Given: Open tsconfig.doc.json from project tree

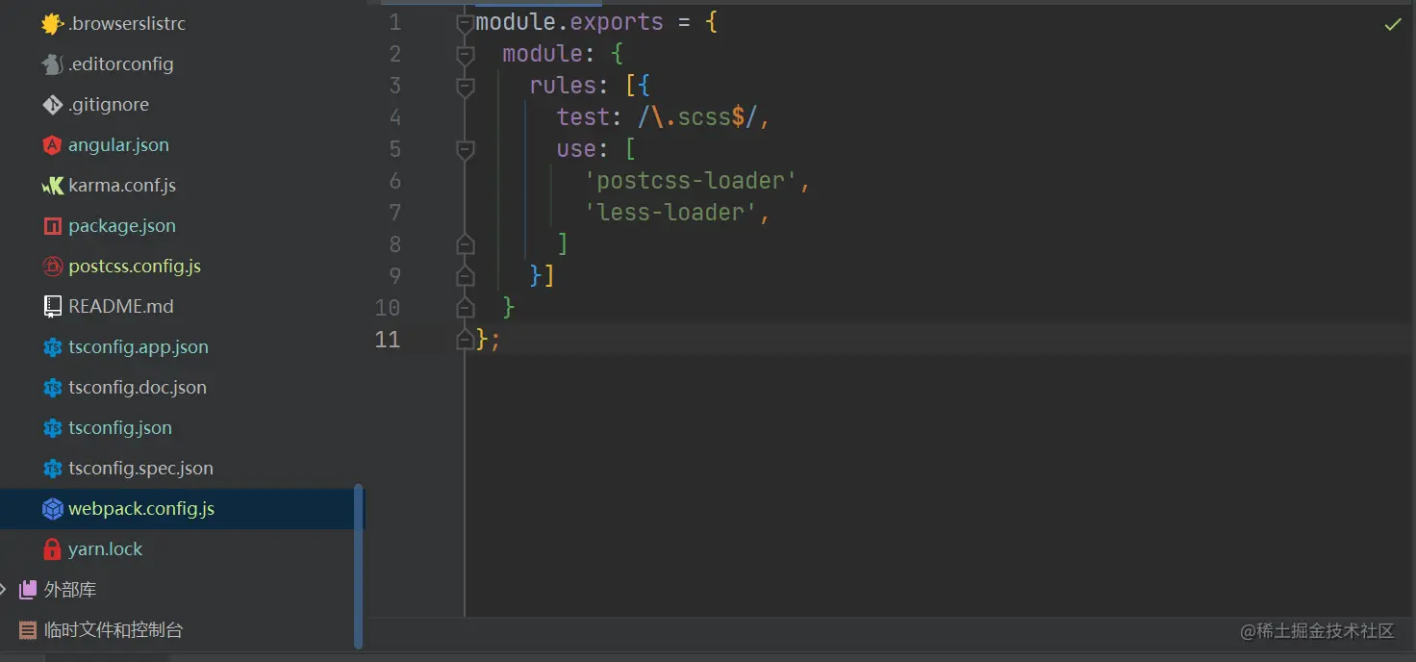Looking at the screenshot, I should click(x=138, y=388).
